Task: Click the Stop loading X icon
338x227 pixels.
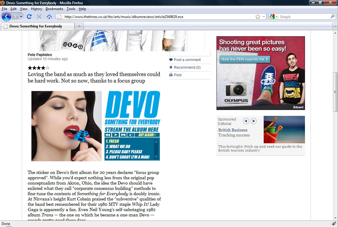Action: 39,17
